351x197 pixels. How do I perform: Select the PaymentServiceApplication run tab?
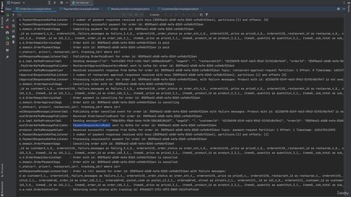(x=81, y=9)
